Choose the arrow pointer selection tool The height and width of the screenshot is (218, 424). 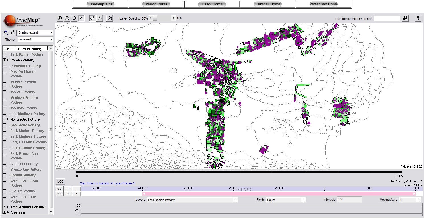click(x=81, y=18)
